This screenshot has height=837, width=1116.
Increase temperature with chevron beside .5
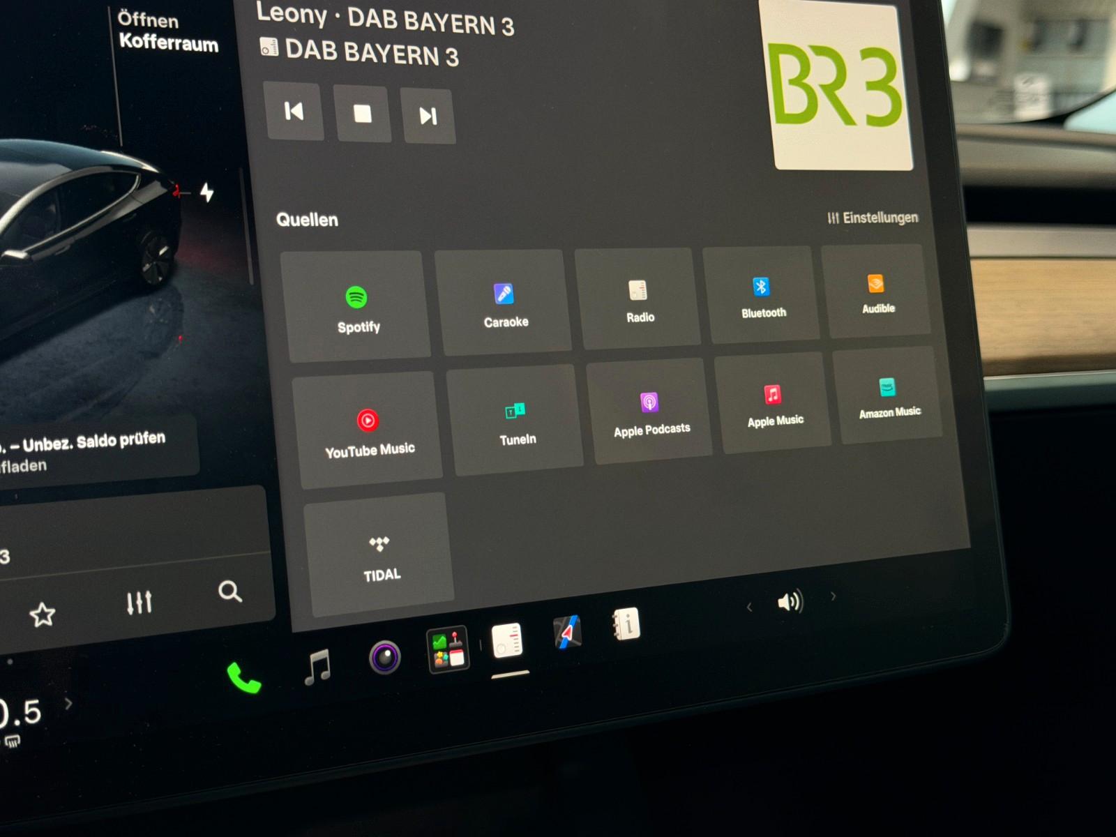coord(68,704)
